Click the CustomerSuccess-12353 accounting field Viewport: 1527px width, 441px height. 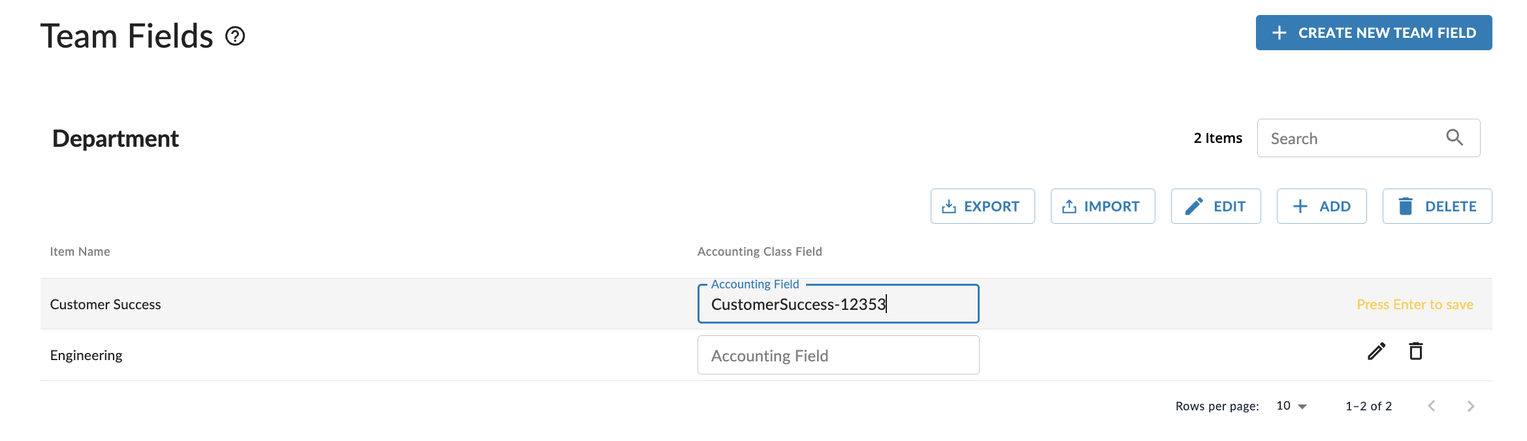tap(837, 304)
